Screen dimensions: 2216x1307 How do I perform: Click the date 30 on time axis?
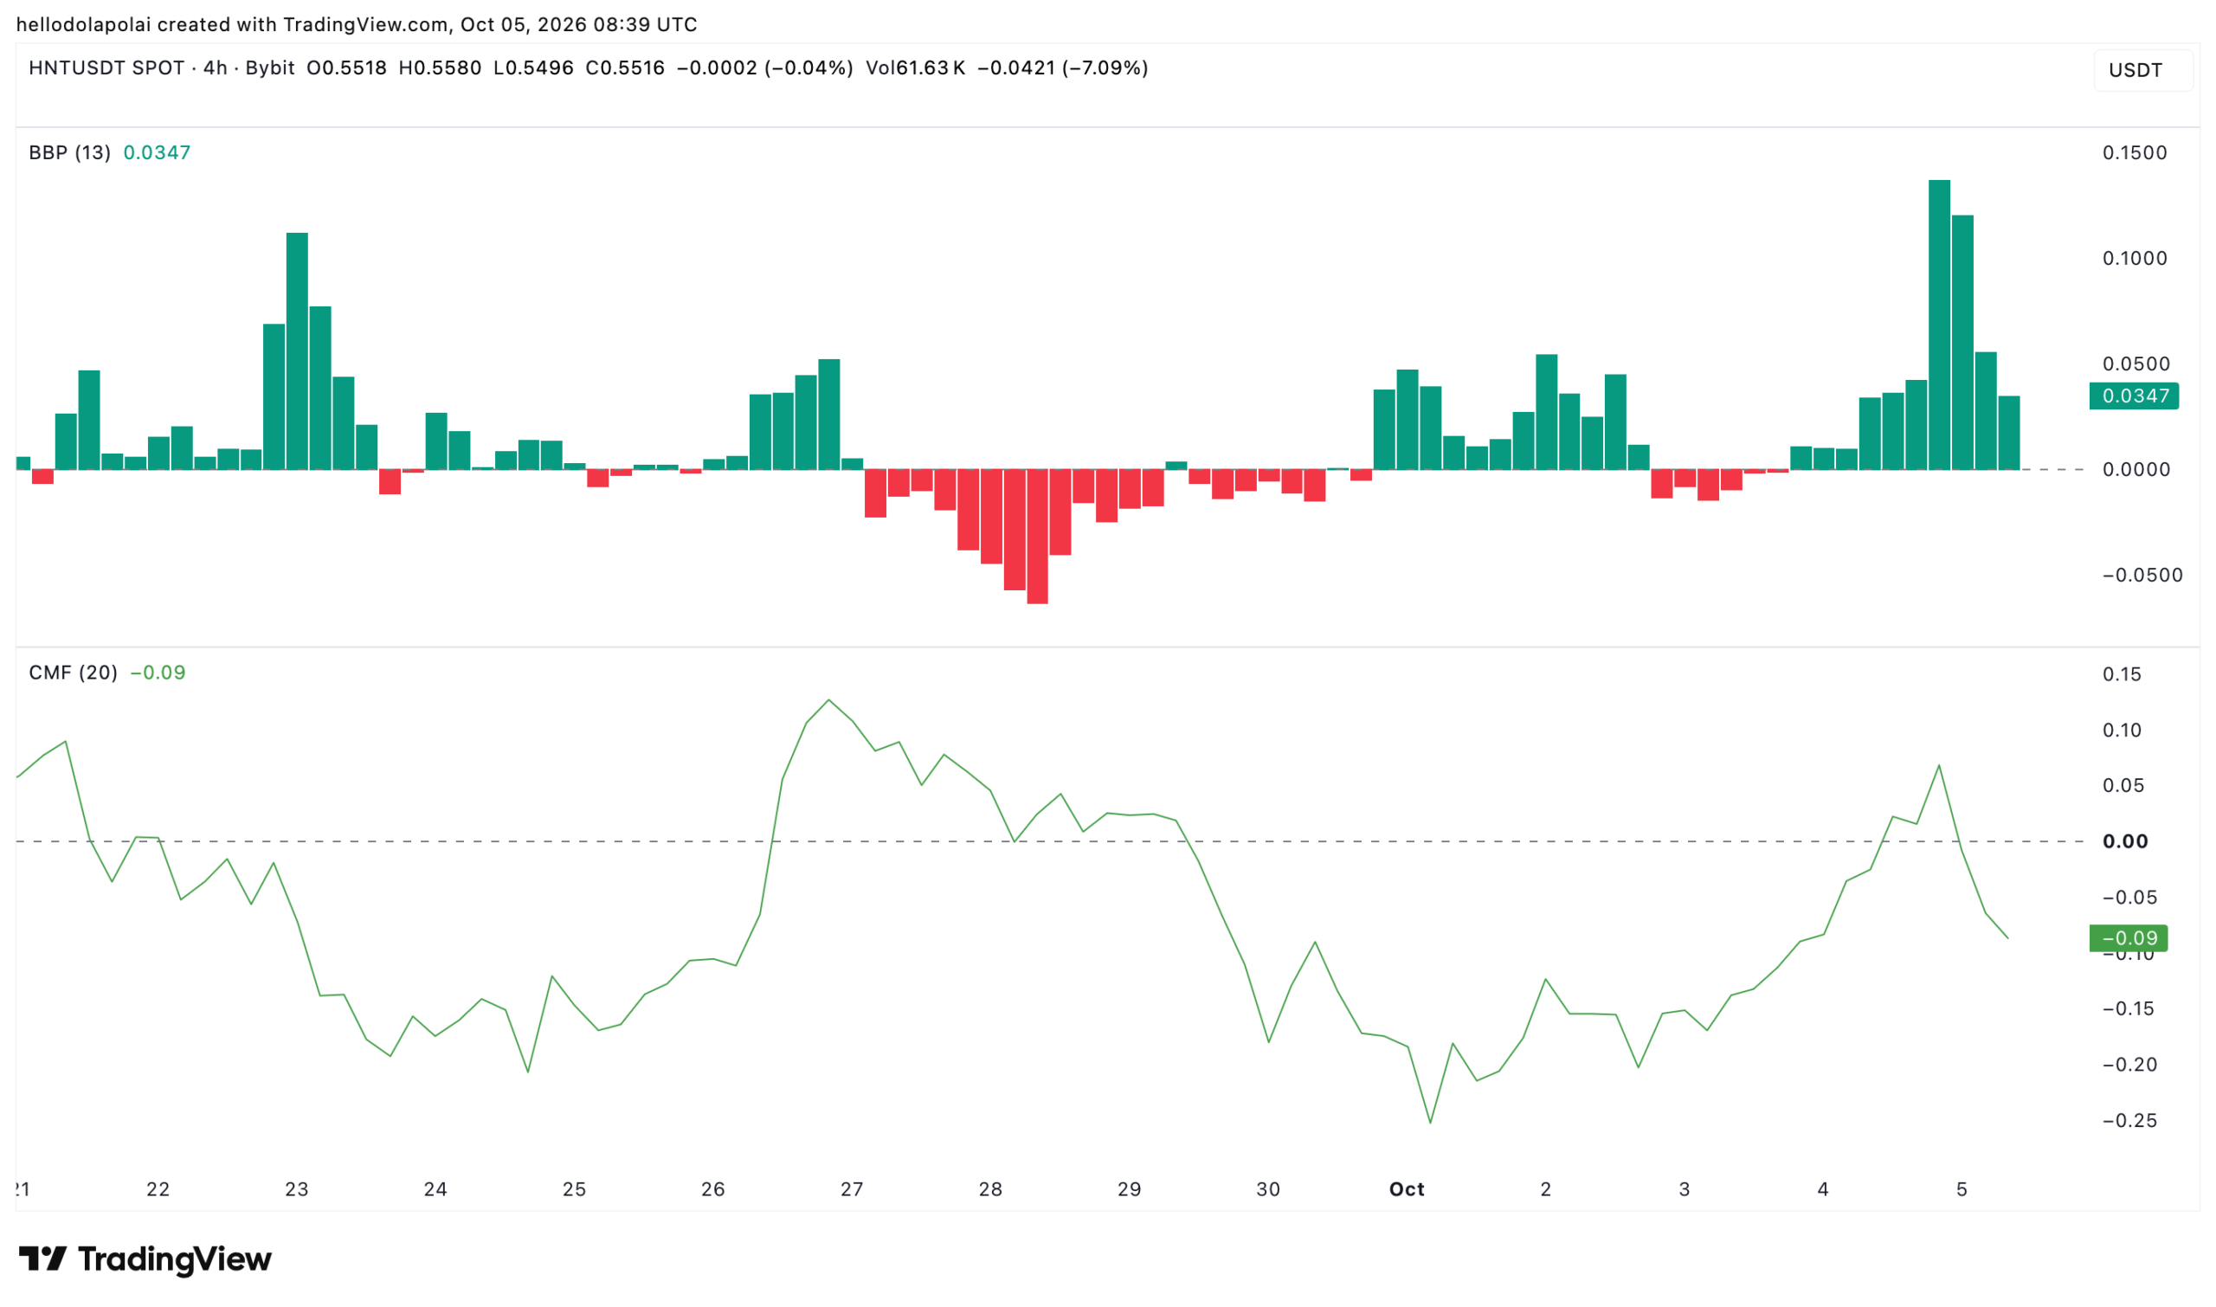click(x=1268, y=1190)
